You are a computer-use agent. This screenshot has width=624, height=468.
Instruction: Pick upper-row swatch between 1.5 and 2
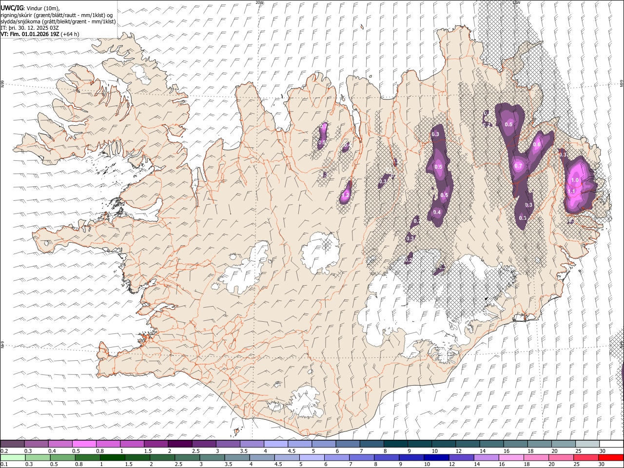click(x=156, y=444)
